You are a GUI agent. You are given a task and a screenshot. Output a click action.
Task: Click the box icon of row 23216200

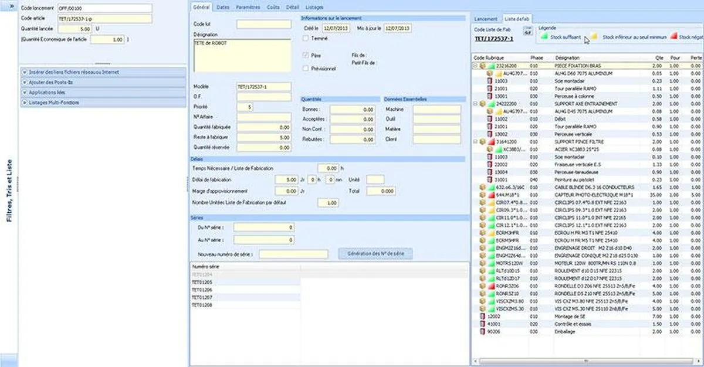[x=483, y=66]
